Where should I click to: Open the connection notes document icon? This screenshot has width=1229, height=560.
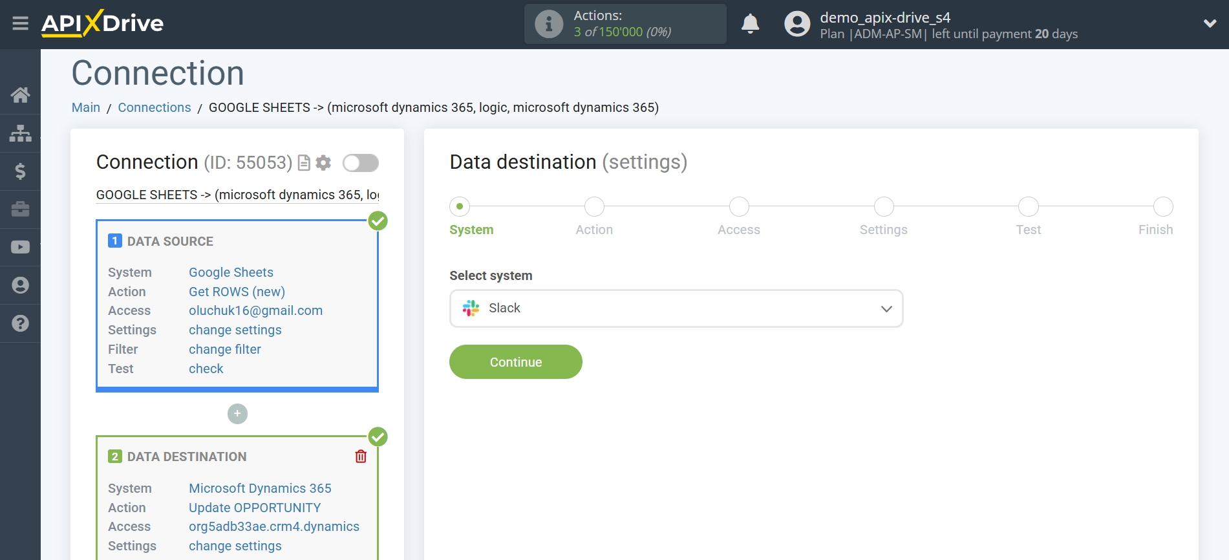304,163
